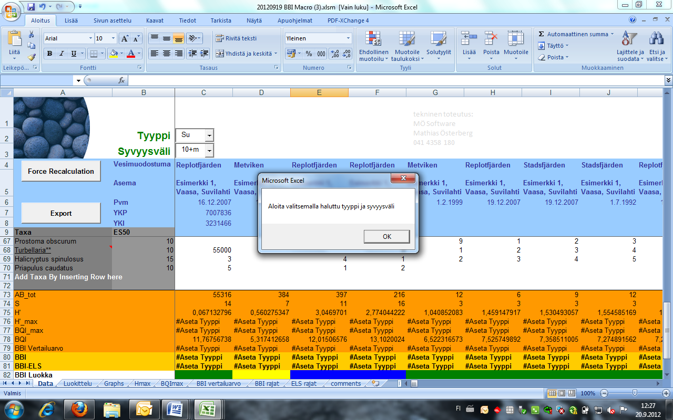Viewport: 673px width, 420px height.
Task: Open Firefox from the taskbar
Action: pos(78,408)
